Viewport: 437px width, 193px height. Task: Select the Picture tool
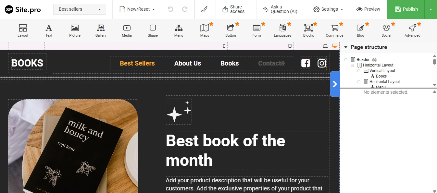(x=75, y=30)
